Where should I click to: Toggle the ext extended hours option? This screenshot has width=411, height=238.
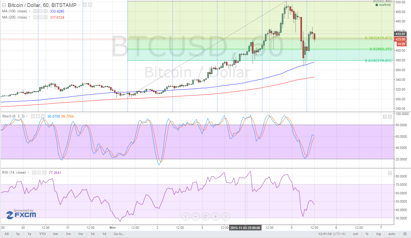point(356,234)
